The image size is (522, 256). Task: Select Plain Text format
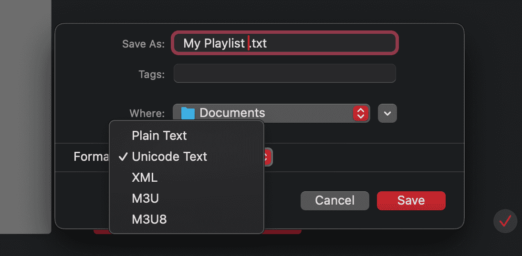(x=159, y=136)
